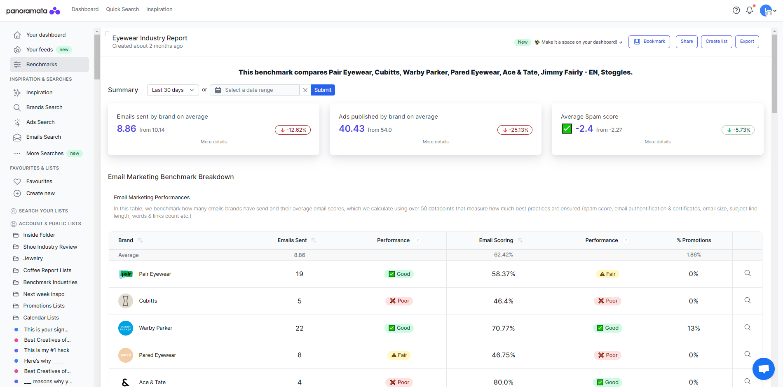Click the Pair Eyewear row magnifier icon
Screen dimensions: 783x387
748,273
